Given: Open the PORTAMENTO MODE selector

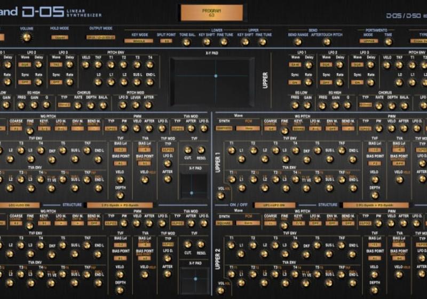Looking at the screenshot, I should (x=369, y=41).
